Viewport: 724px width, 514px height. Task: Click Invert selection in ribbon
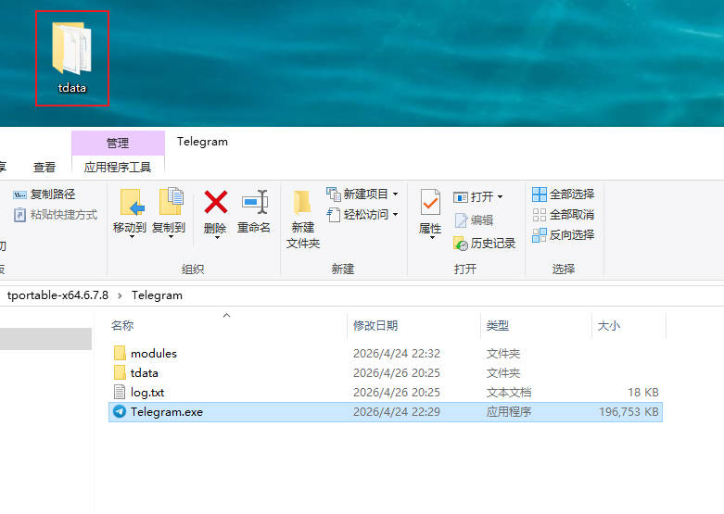tap(563, 235)
